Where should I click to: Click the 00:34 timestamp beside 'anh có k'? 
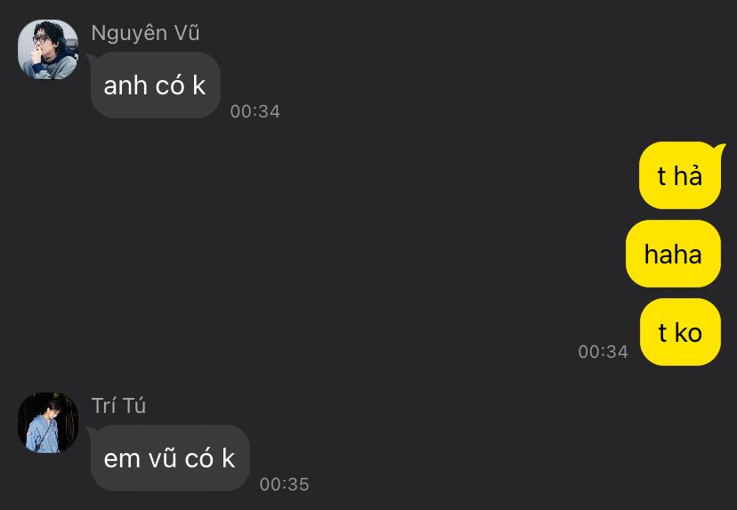pos(255,111)
